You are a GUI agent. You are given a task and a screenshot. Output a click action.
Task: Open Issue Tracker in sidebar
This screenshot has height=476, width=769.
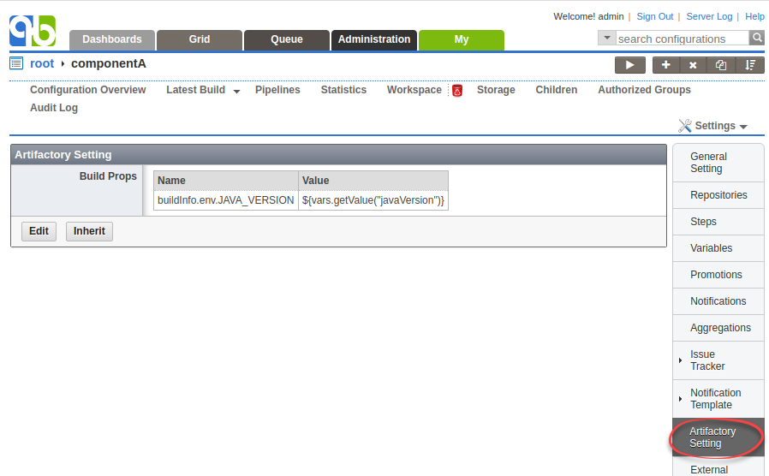click(x=718, y=360)
